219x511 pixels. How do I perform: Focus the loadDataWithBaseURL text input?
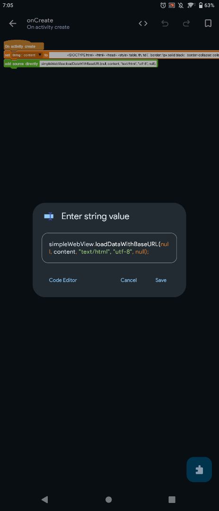coord(109,247)
